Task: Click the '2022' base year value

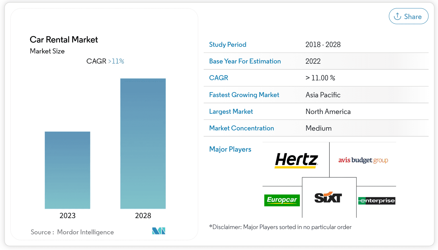Action: (x=313, y=61)
